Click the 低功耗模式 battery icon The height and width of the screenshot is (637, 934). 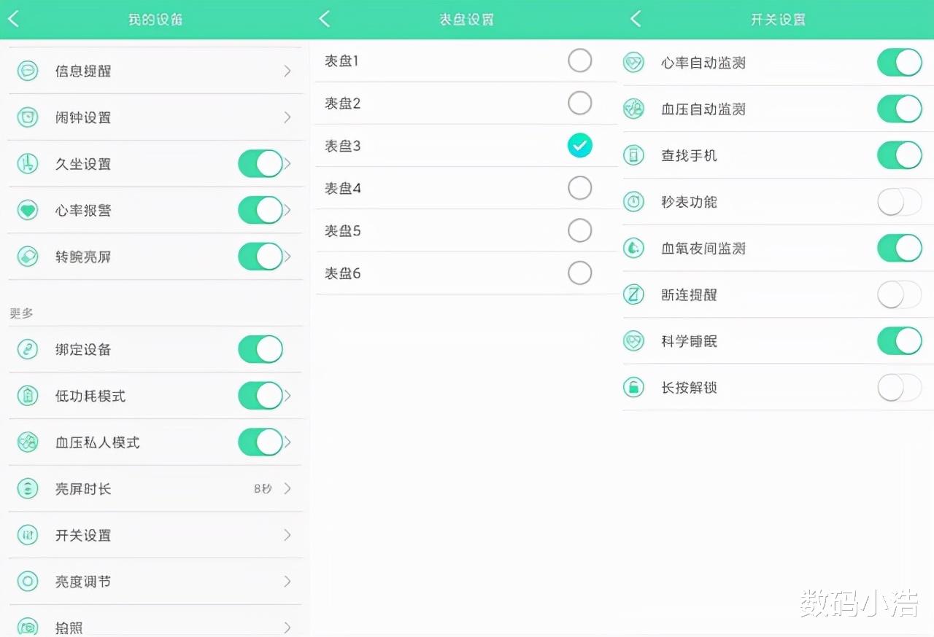[x=27, y=396]
